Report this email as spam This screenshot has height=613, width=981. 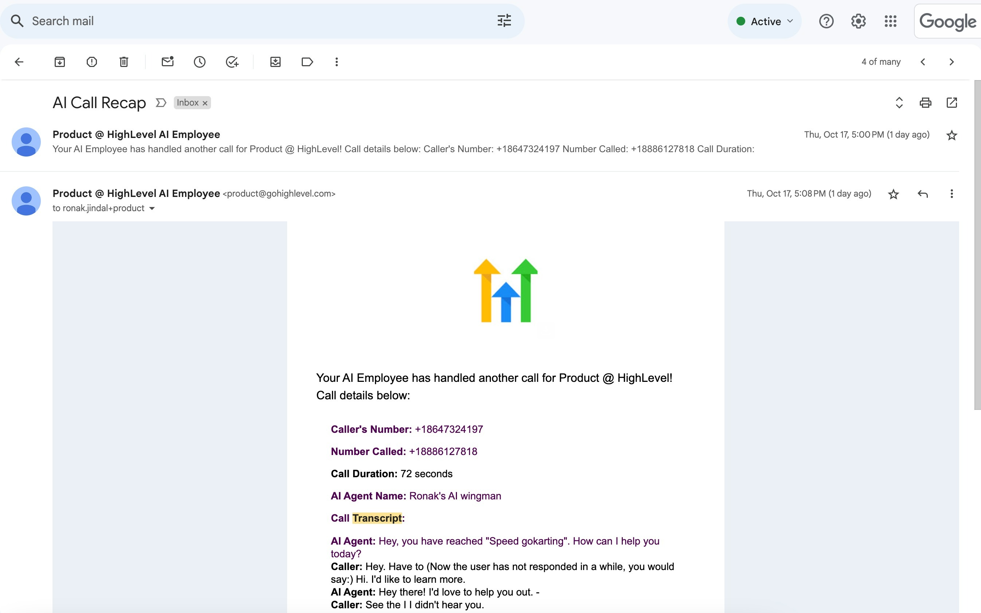tap(92, 62)
